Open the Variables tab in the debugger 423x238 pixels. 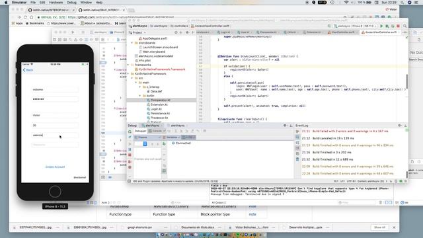tap(172, 138)
